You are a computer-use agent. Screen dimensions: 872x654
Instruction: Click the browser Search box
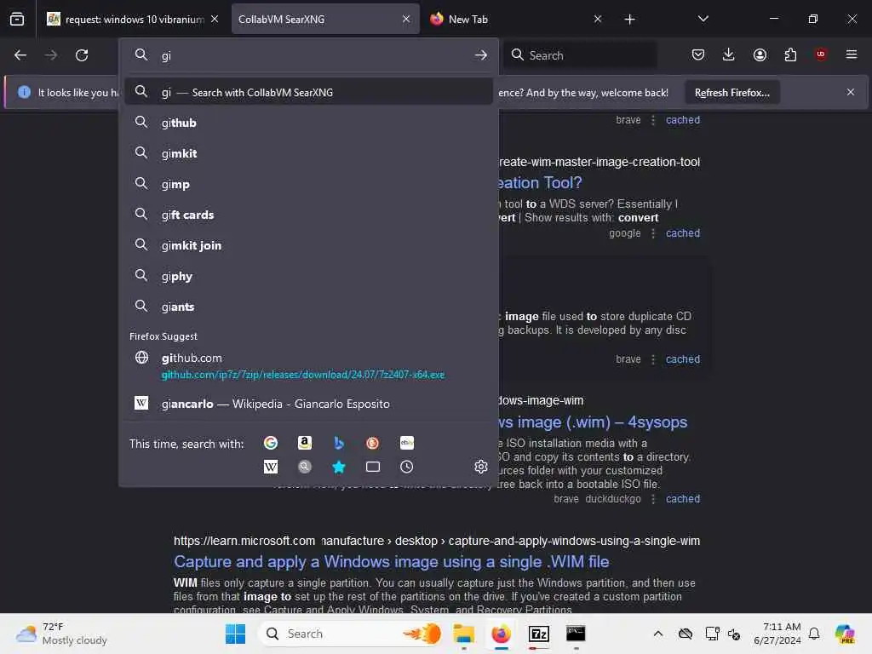click(x=581, y=55)
